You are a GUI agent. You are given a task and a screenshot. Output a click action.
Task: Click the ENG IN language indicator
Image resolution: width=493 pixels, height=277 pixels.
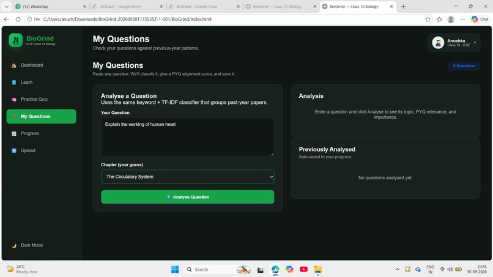pyautogui.click(x=430, y=270)
